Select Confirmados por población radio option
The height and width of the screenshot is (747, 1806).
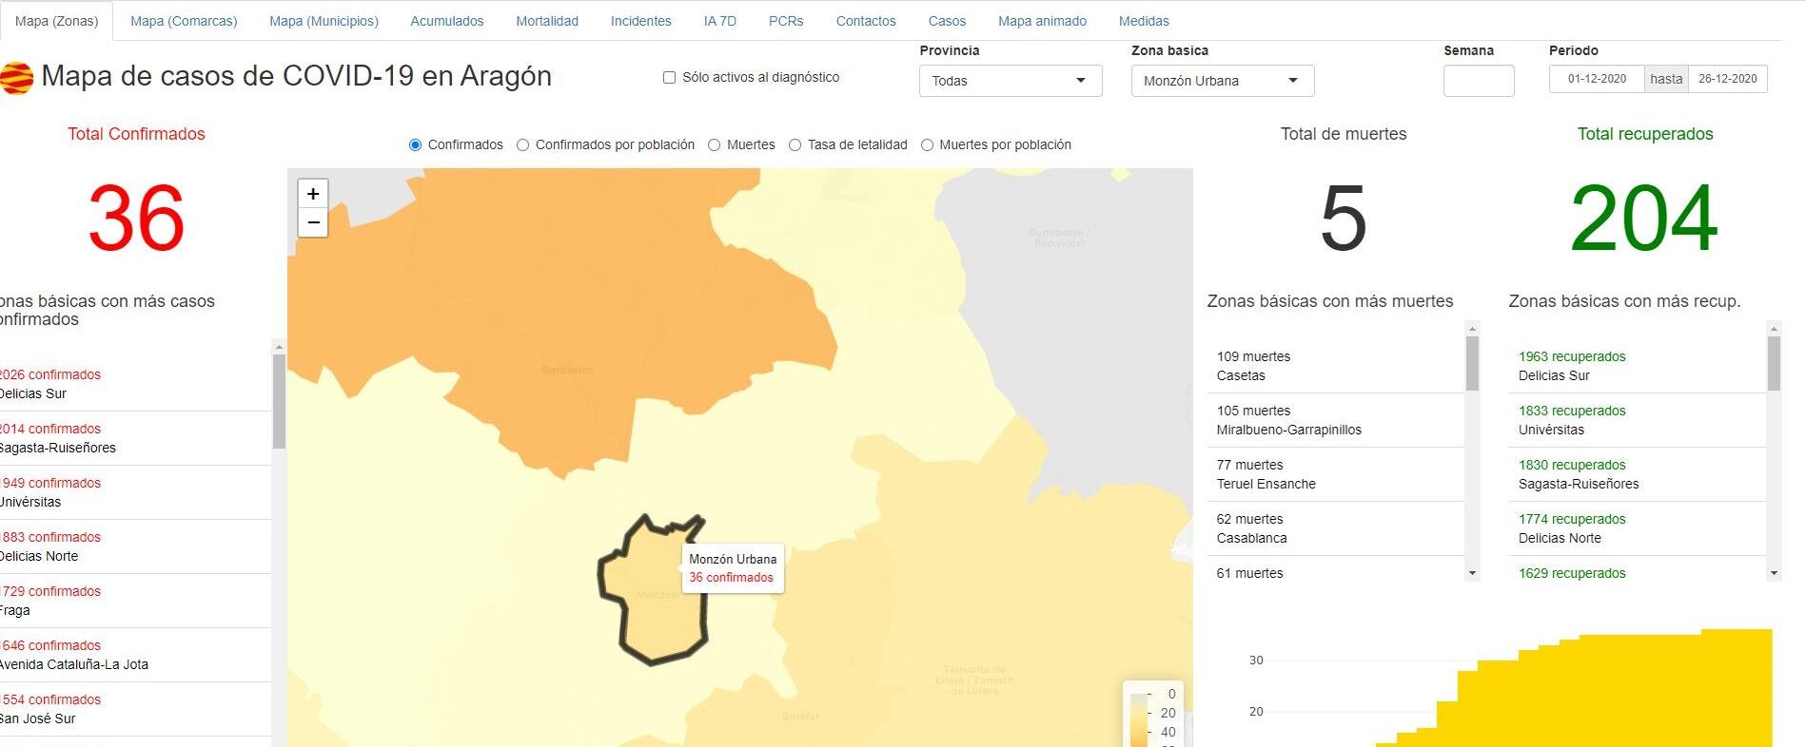click(522, 145)
